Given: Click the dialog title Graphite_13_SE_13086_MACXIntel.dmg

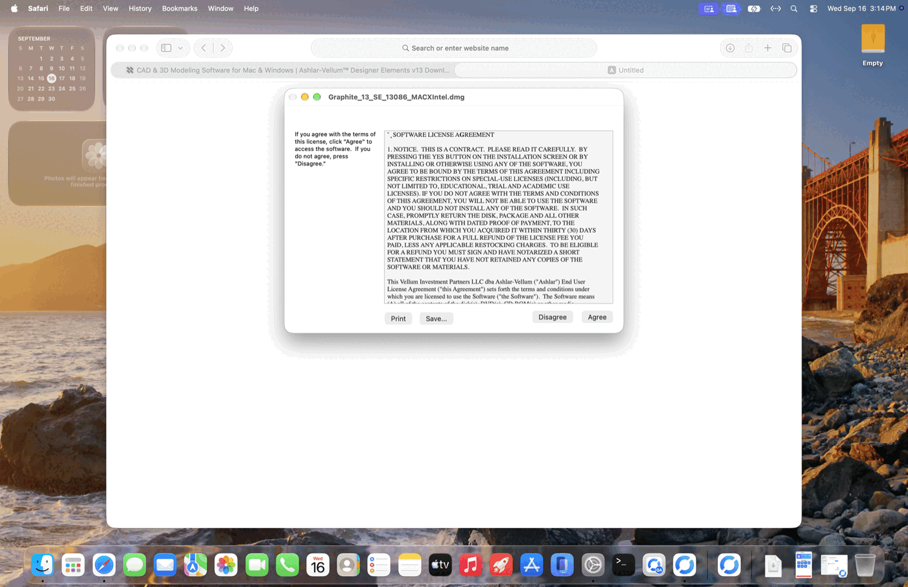Looking at the screenshot, I should tap(396, 97).
